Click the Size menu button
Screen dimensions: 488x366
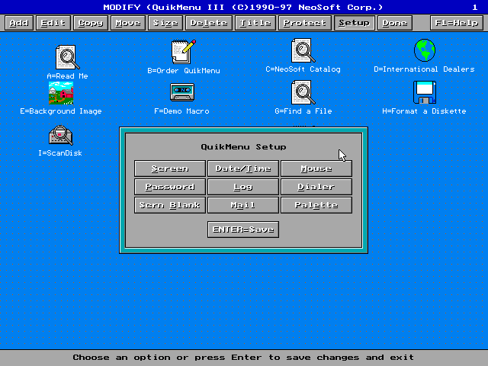(165, 23)
